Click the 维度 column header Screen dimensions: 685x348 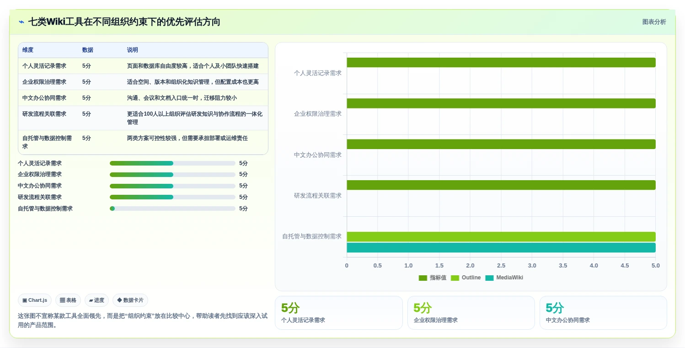[x=28, y=50]
